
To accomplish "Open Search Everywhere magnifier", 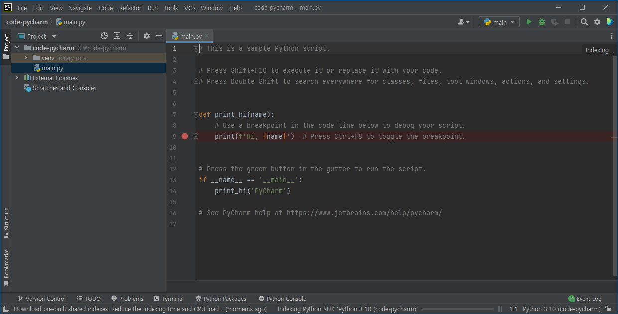I will (584, 22).
